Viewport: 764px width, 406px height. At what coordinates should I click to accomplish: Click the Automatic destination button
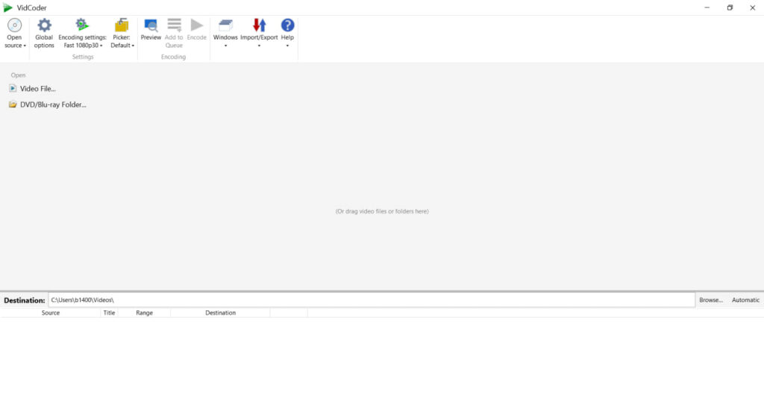point(745,300)
